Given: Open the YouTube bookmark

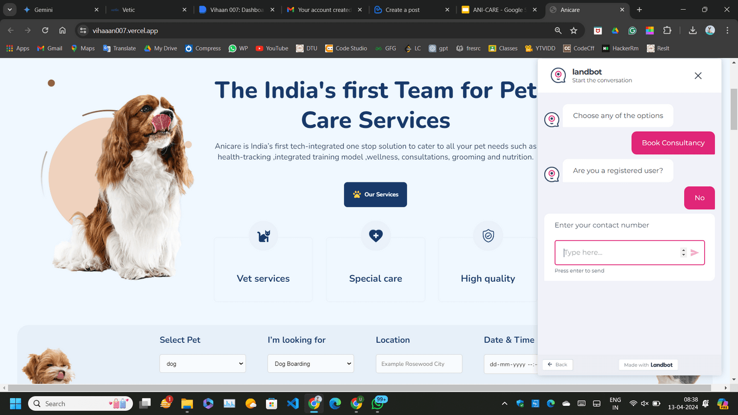Looking at the screenshot, I should pyautogui.click(x=272, y=48).
